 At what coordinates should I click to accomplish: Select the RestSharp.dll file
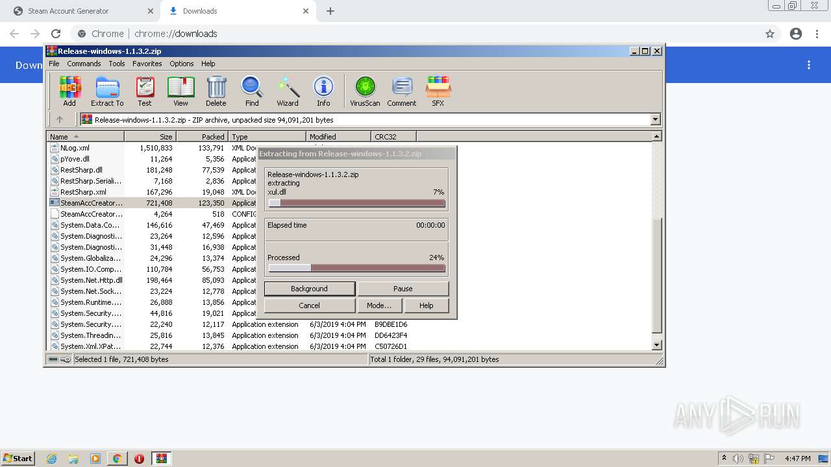click(81, 170)
